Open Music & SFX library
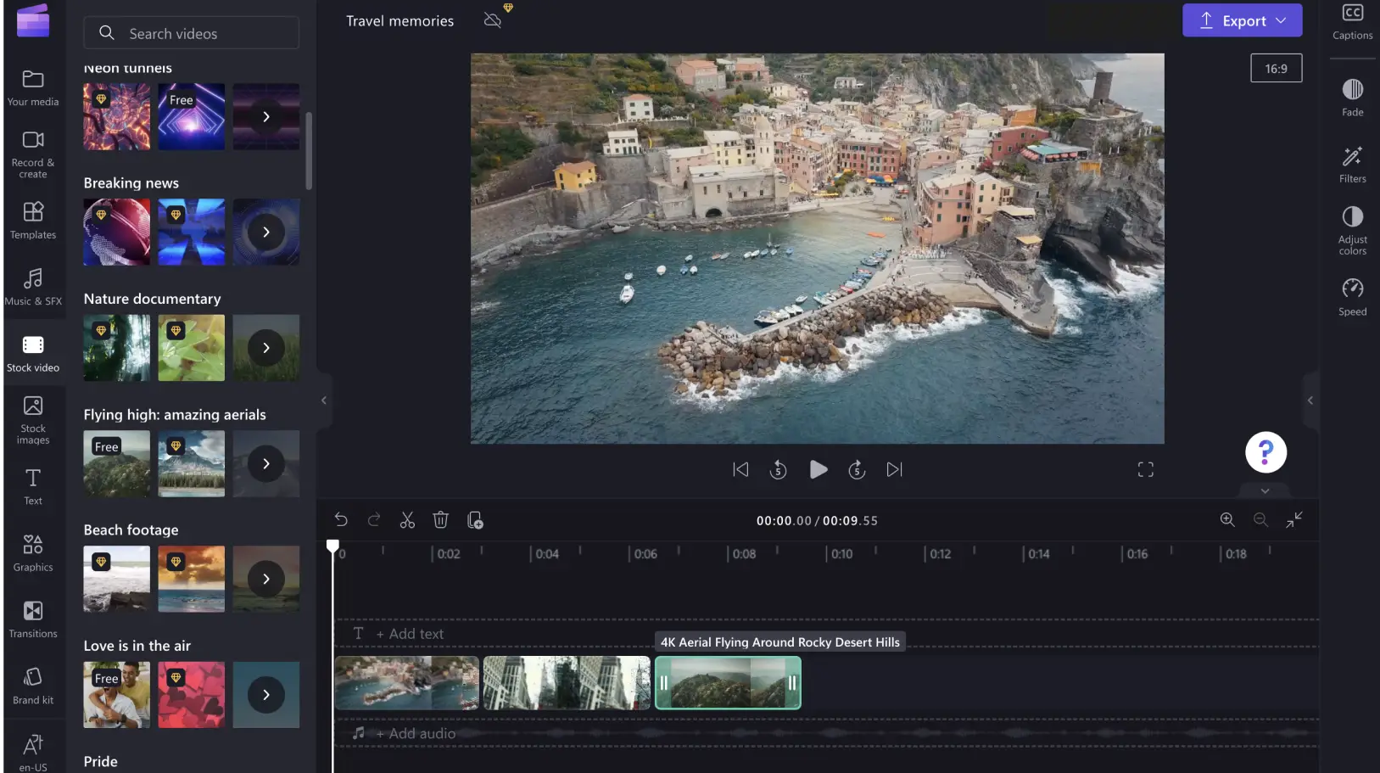 pos(33,288)
